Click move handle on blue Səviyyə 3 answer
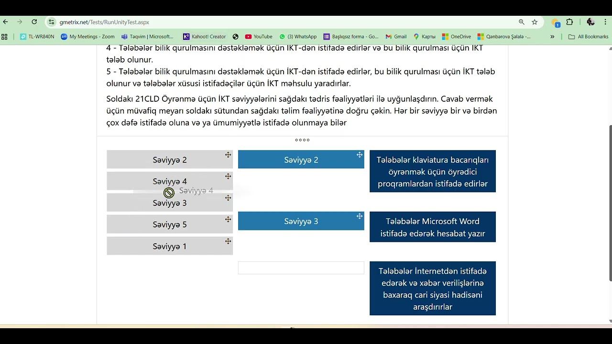 tap(360, 216)
